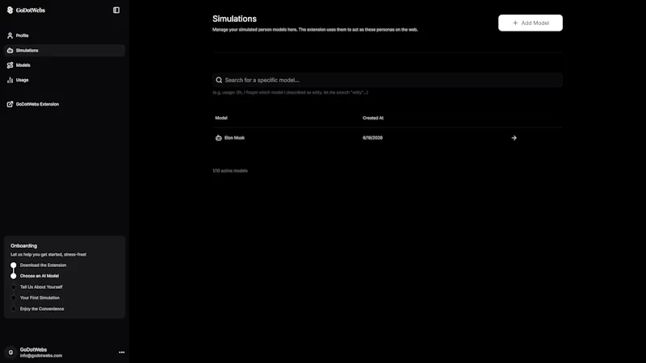Click the Created At column header
This screenshot has width=646, height=363.
373,118
